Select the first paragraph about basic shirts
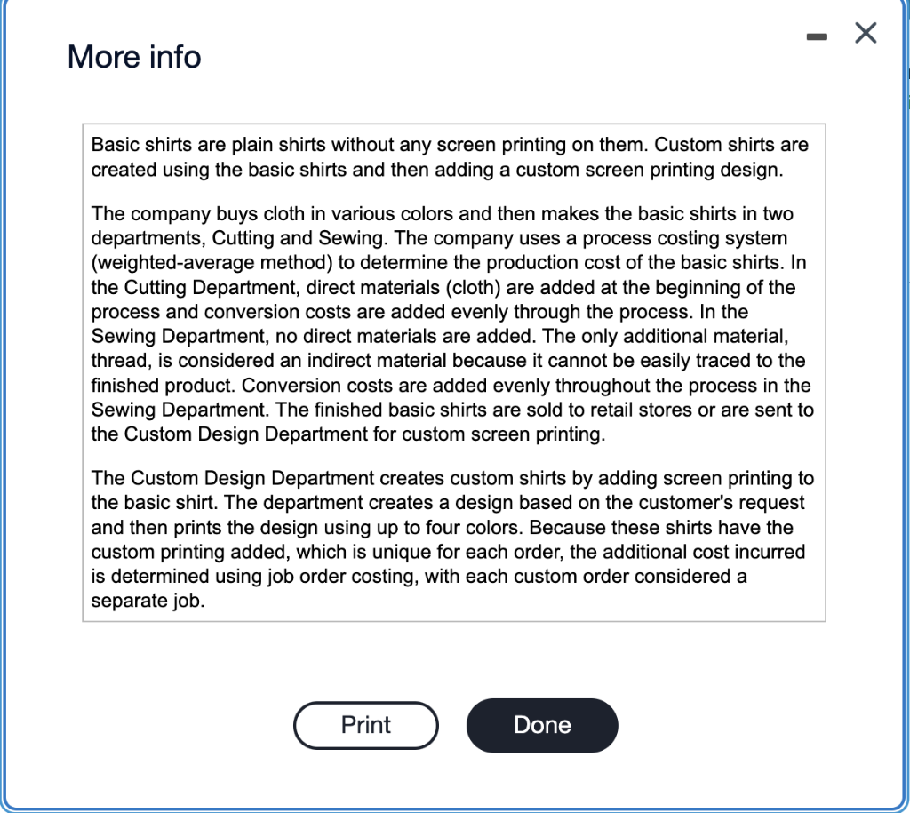Screen dimensions: 910x813 444,156
